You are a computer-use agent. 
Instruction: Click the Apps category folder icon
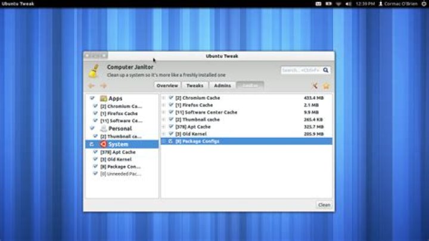click(x=104, y=98)
